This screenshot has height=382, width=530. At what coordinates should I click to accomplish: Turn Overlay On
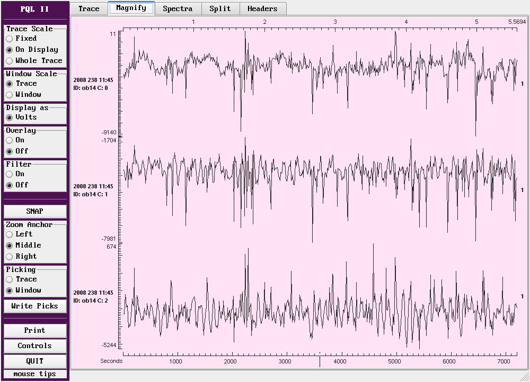tap(10, 140)
